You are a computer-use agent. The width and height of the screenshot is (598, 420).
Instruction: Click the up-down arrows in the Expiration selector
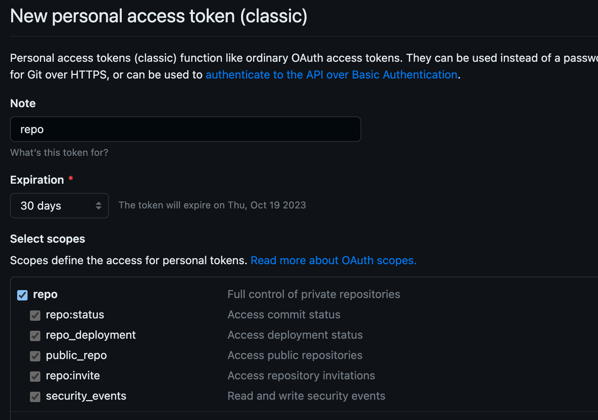coord(99,206)
